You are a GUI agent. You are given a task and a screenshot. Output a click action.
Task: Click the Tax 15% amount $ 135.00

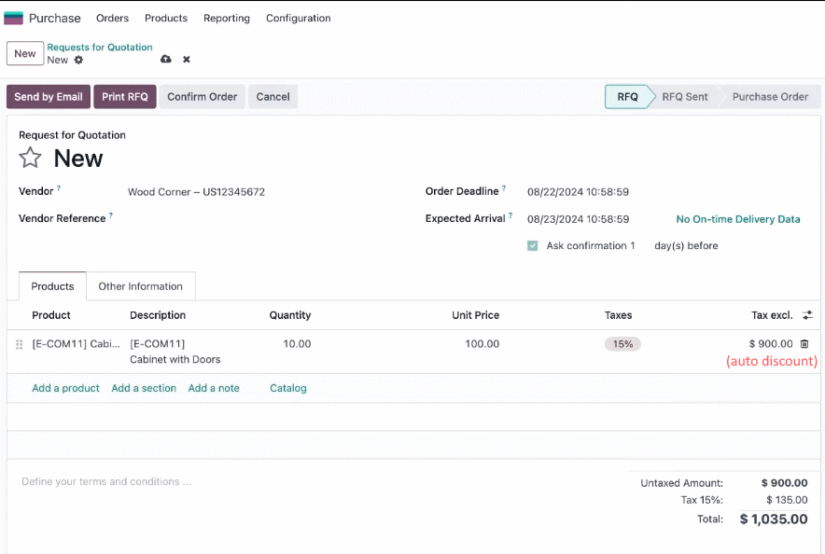click(x=787, y=500)
